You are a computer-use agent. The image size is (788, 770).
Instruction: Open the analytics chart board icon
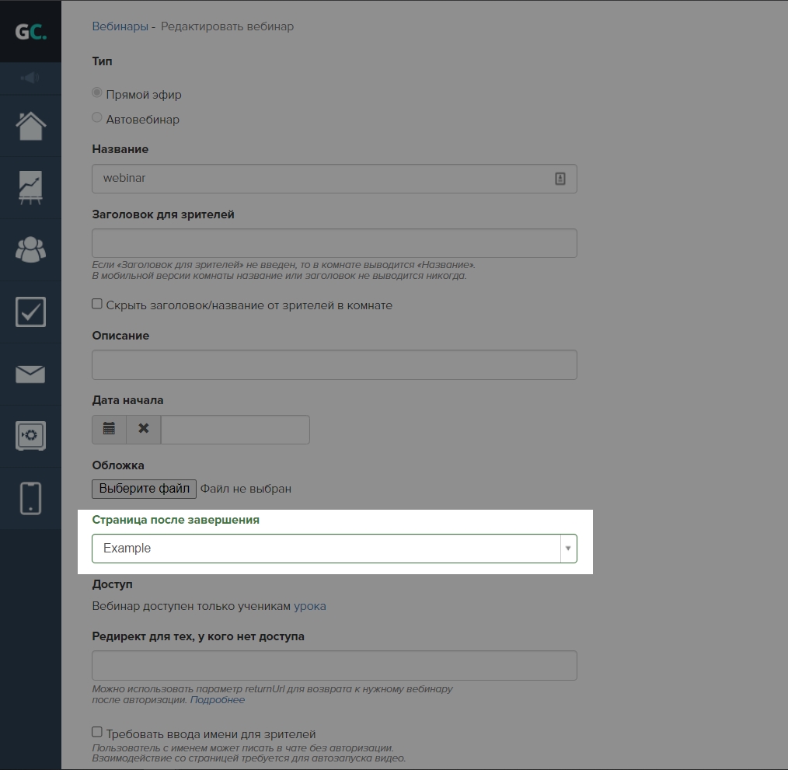pos(30,187)
